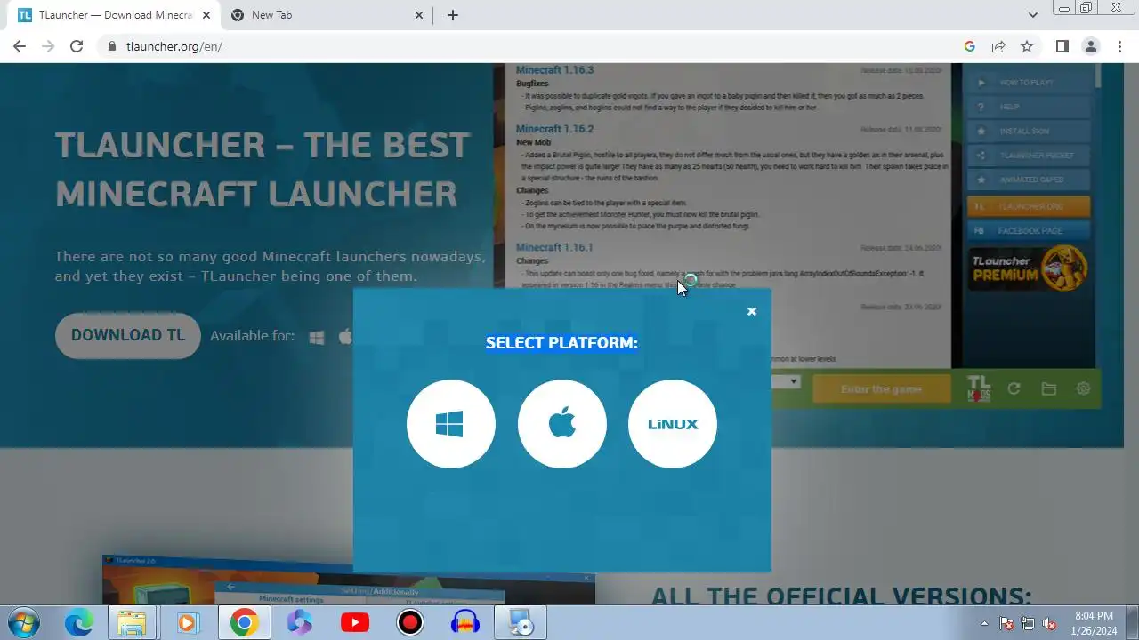Viewport: 1139px width, 640px height.
Task: Open the Copilot-style colorful taskbar icon
Action: pos(299,623)
